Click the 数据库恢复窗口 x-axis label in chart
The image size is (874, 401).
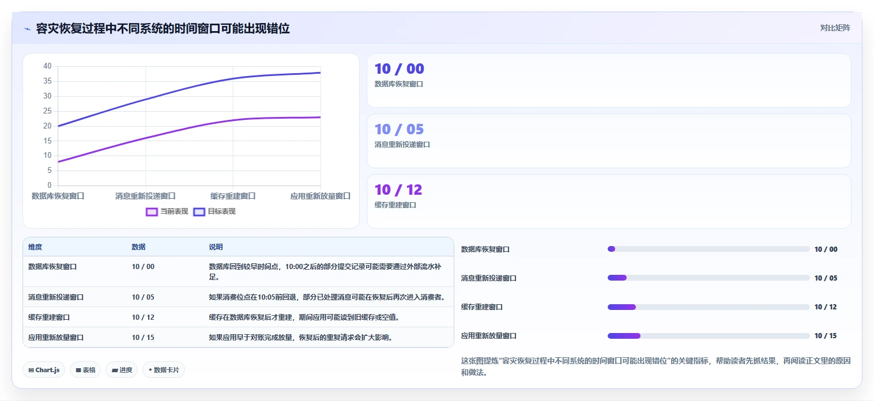click(58, 196)
